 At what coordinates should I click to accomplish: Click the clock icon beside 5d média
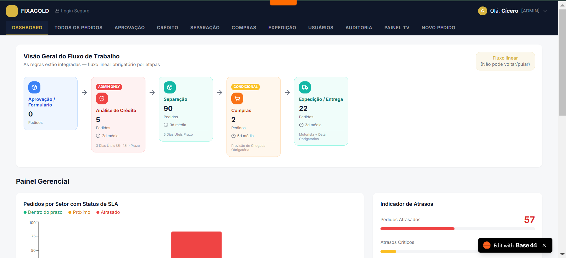tap(234, 136)
